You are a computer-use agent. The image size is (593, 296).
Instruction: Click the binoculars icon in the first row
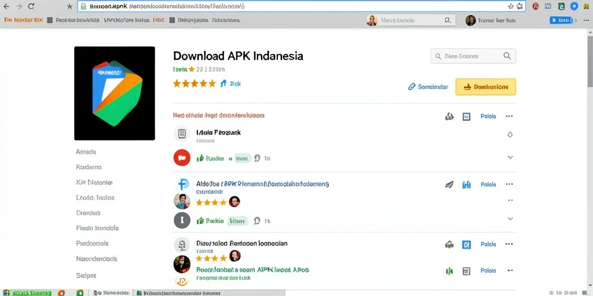point(449,116)
